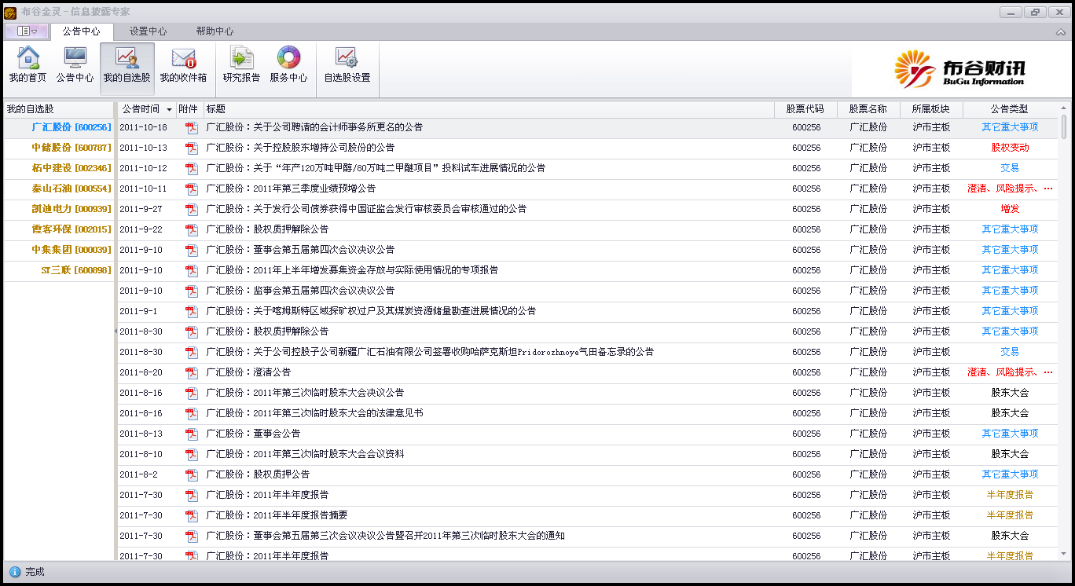Click the scrollbar up arrow

click(x=1064, y=108)
